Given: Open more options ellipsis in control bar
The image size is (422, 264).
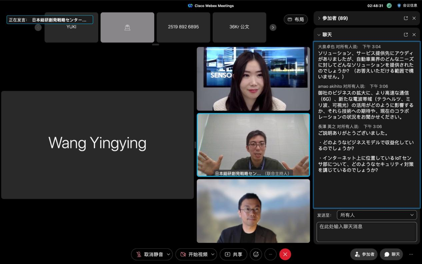Looking at the screenshot, I should point(270,254).
